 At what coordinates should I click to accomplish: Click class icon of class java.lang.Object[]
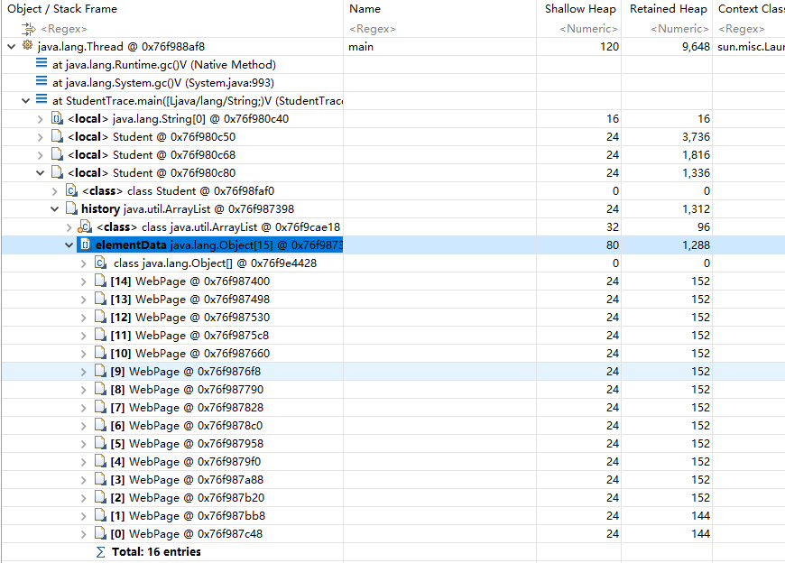(101, 263)
